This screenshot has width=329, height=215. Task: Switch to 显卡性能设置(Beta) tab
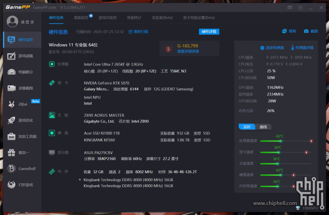coord(199,17)
